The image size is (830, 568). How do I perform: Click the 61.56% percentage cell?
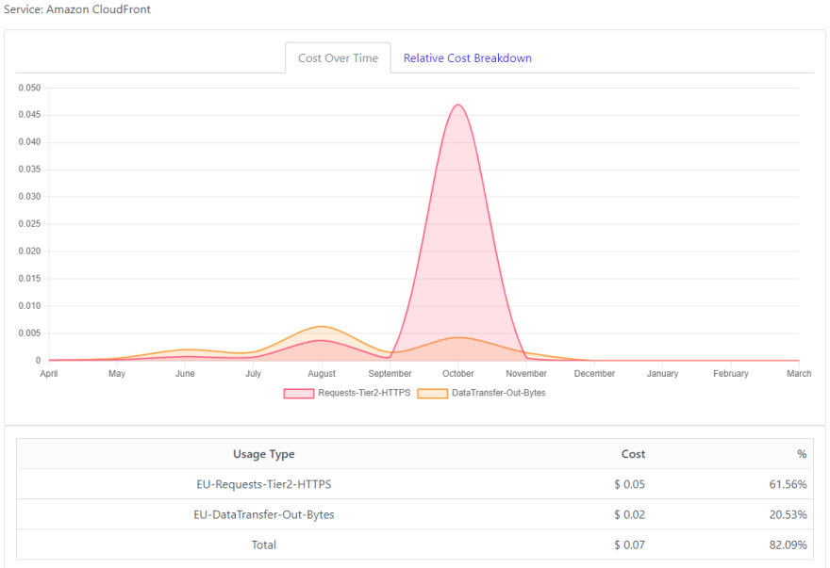(788, 484)
